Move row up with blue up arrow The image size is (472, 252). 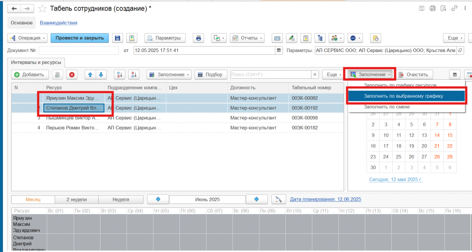pyautogui.click(x=90, y=75)
